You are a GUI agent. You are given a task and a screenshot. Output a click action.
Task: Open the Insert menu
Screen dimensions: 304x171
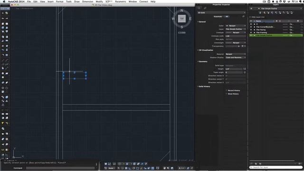50,1
